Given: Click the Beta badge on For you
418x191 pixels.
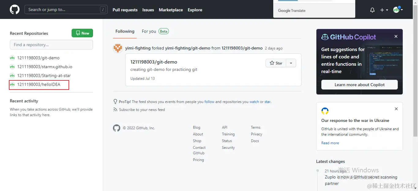Looking at the screenshot, I should (x=164, y=31).
